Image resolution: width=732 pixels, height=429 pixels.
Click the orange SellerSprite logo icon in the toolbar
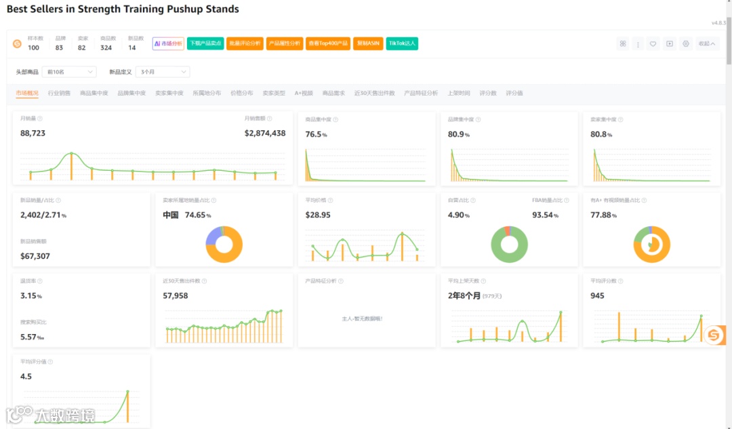point(17,43)
